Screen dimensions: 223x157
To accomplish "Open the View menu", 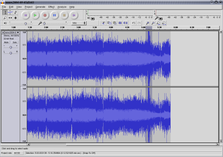I will pos(19,7).
